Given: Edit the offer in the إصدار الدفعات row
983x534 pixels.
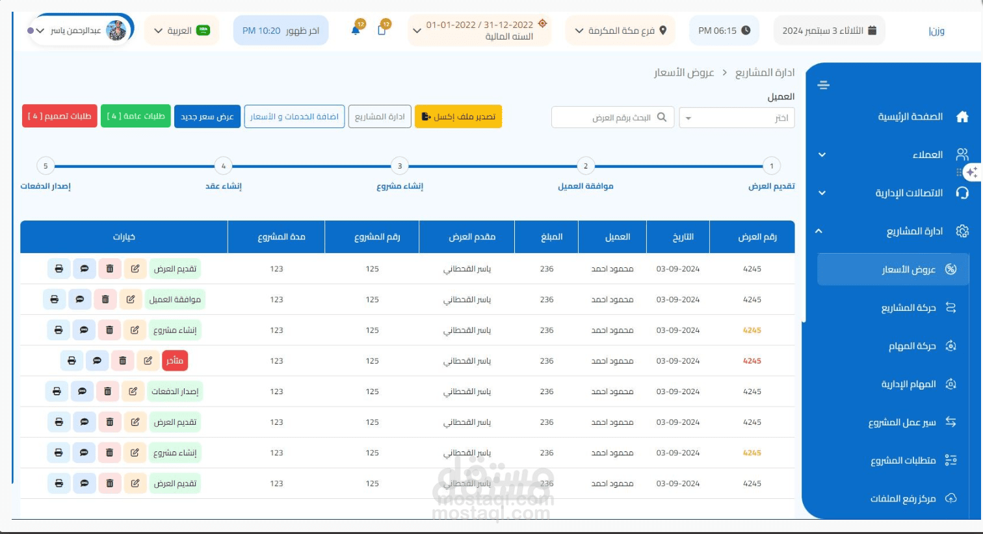Looking at the screenshot, I should [x=133, y=391].
